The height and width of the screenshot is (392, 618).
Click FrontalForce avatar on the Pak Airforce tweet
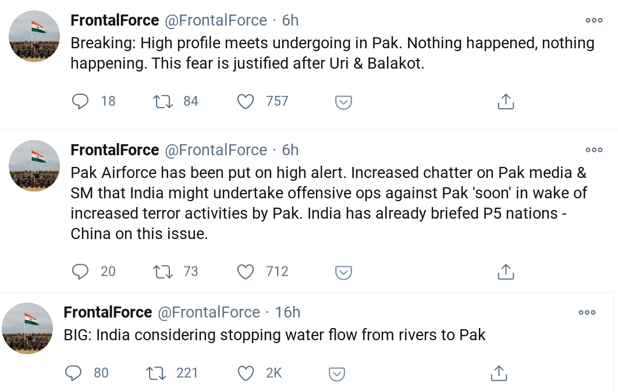point(34,166)
